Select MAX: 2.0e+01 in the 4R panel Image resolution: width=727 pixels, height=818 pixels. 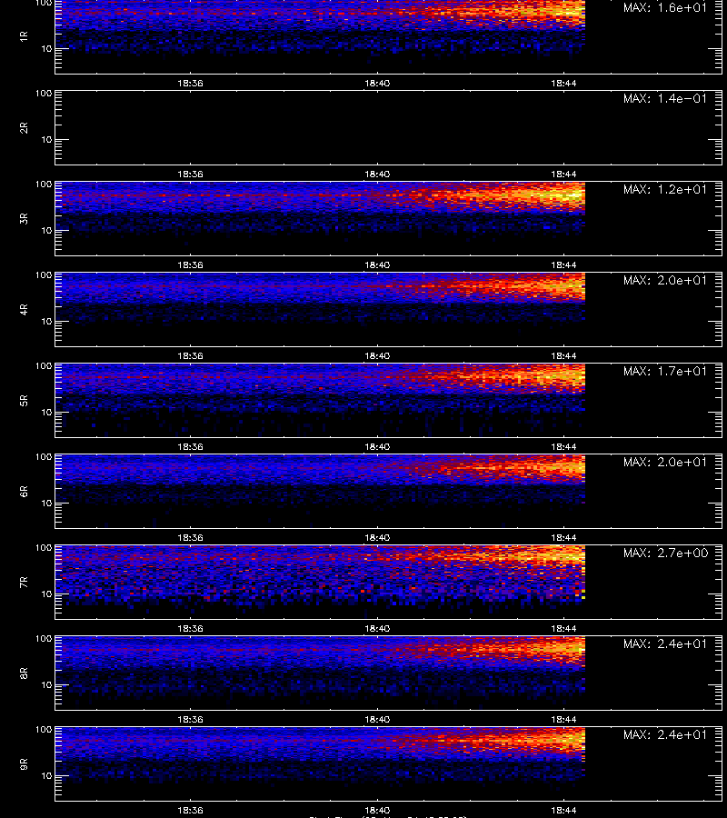pyautogui.click(x=665, y=280)
